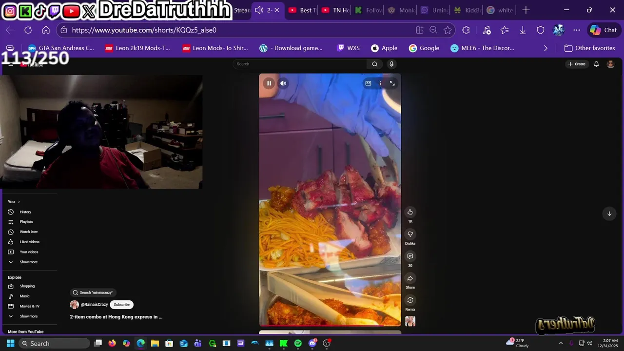Viewport: 624px width, 351px height.
Task: Open Shopping under Explore
Action: click(x=29, y=286)
